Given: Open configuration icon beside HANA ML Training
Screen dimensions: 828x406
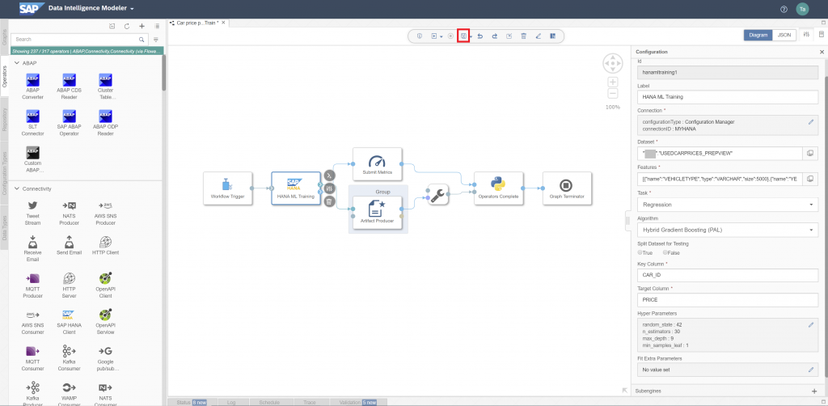Looking at the screenshot, I should tap(329, 188).
